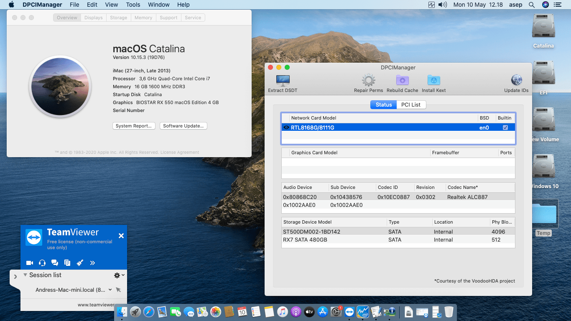Click the TeamViewer icon in the Dock
Image resolution: width=571 pixels, height=321 pixels.
point(349,311)
